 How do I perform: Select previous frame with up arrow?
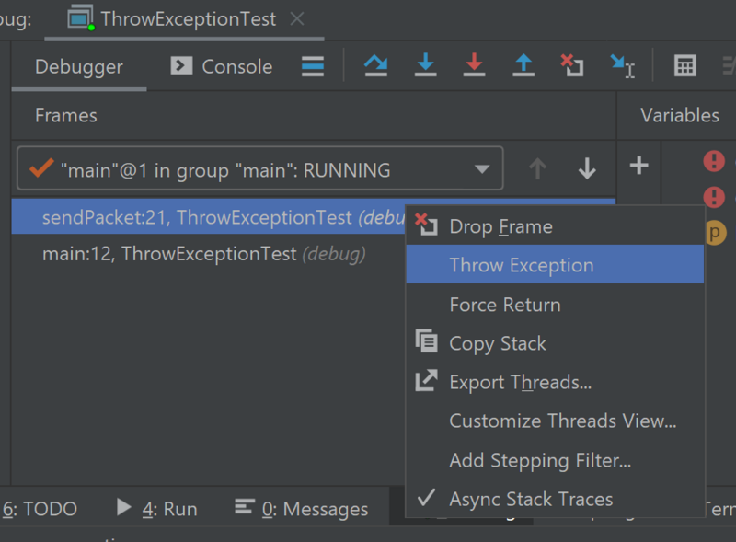click(538, 168)
